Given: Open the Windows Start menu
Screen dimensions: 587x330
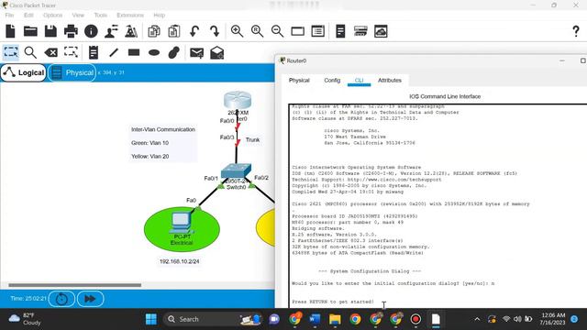Looking at the screenshot, I should 151,319.
